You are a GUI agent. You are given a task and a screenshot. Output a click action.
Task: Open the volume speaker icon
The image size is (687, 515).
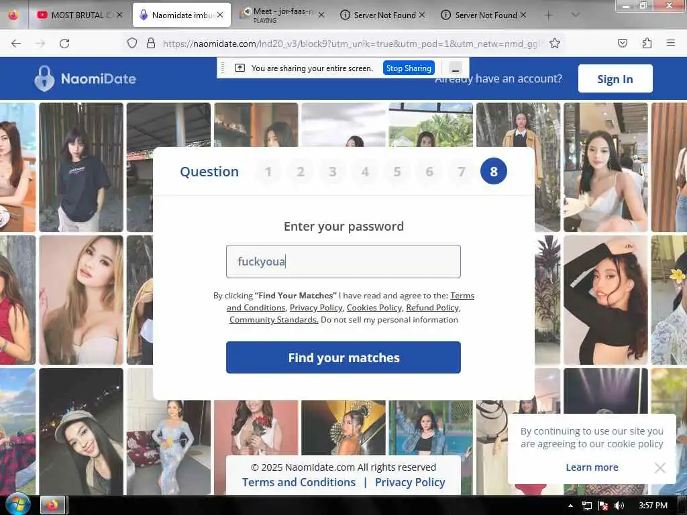coord(619,506)
